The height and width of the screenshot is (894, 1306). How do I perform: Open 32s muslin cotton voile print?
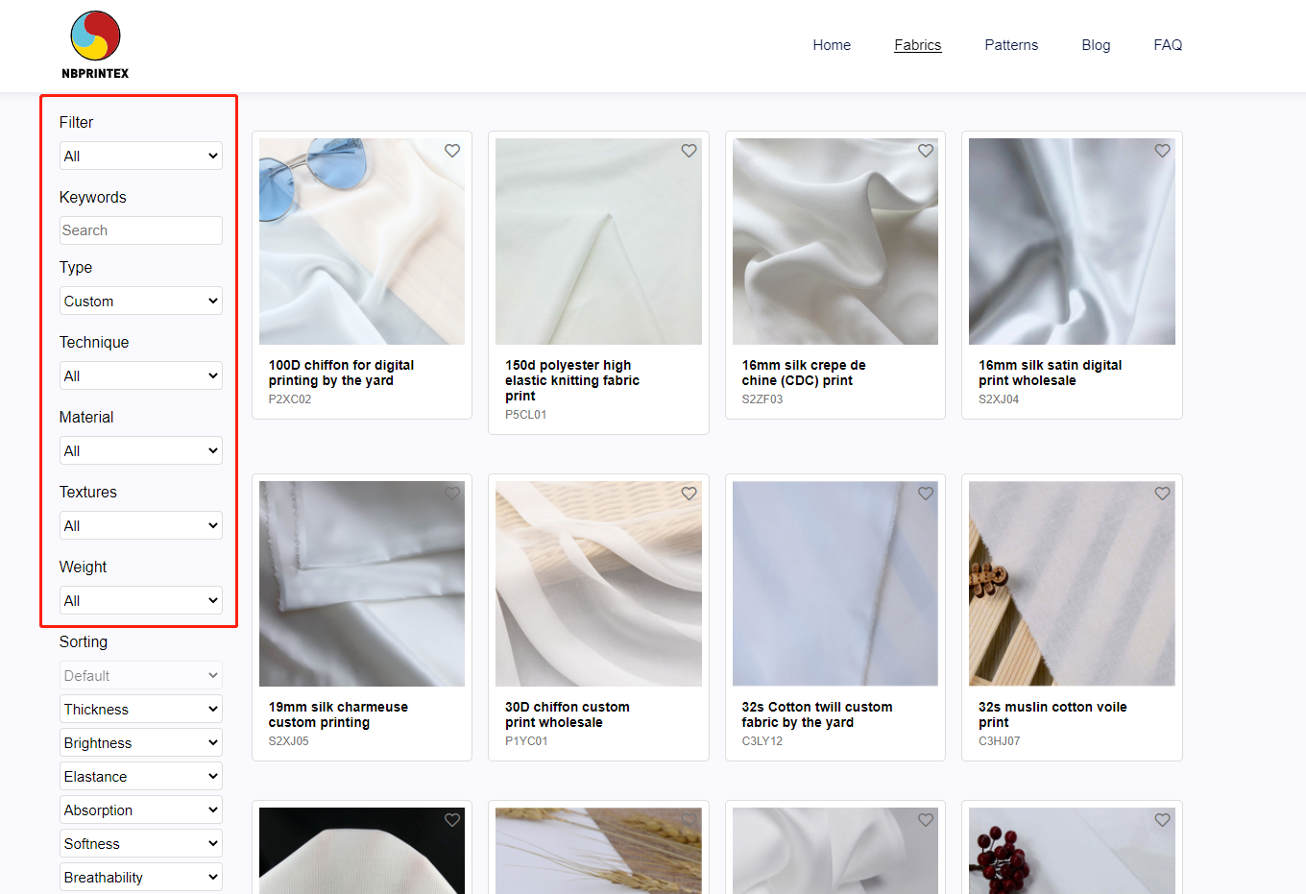(x=1052, y=714)
